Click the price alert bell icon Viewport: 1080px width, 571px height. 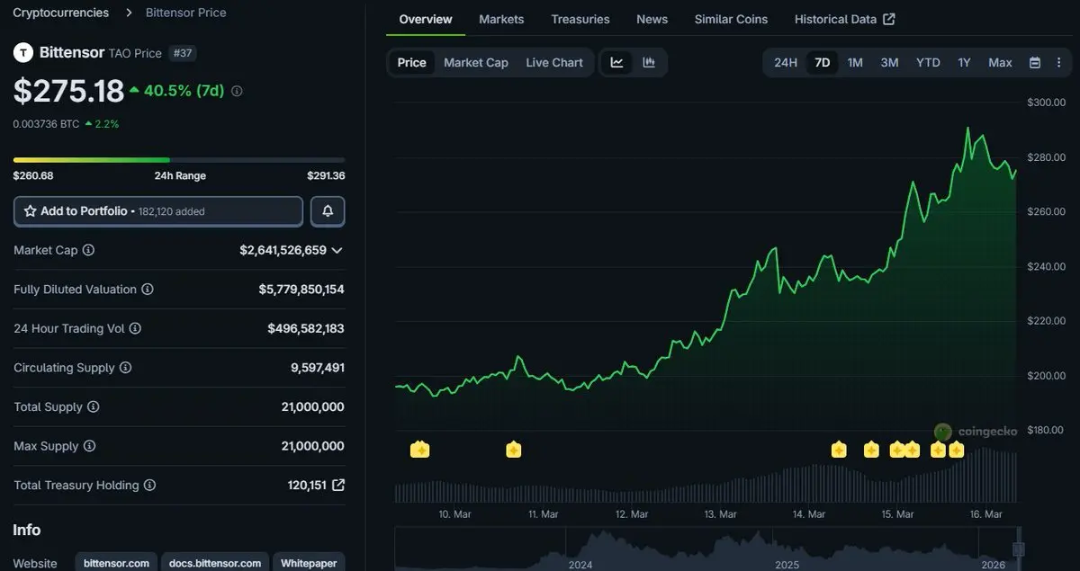point(328,211)
